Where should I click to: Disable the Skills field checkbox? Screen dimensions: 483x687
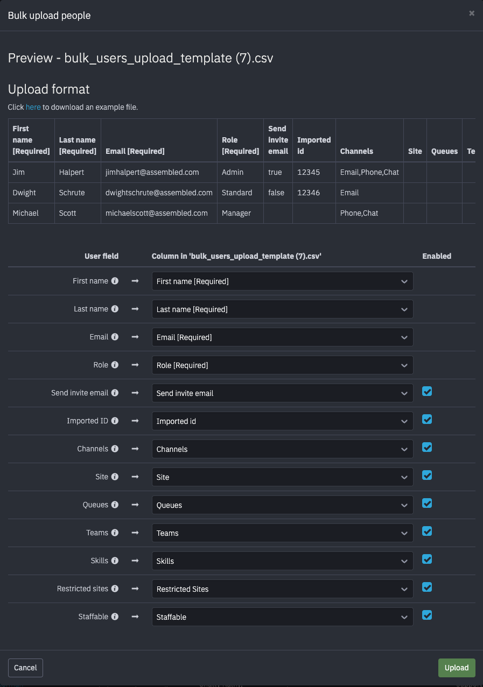[x=427, y=559]
